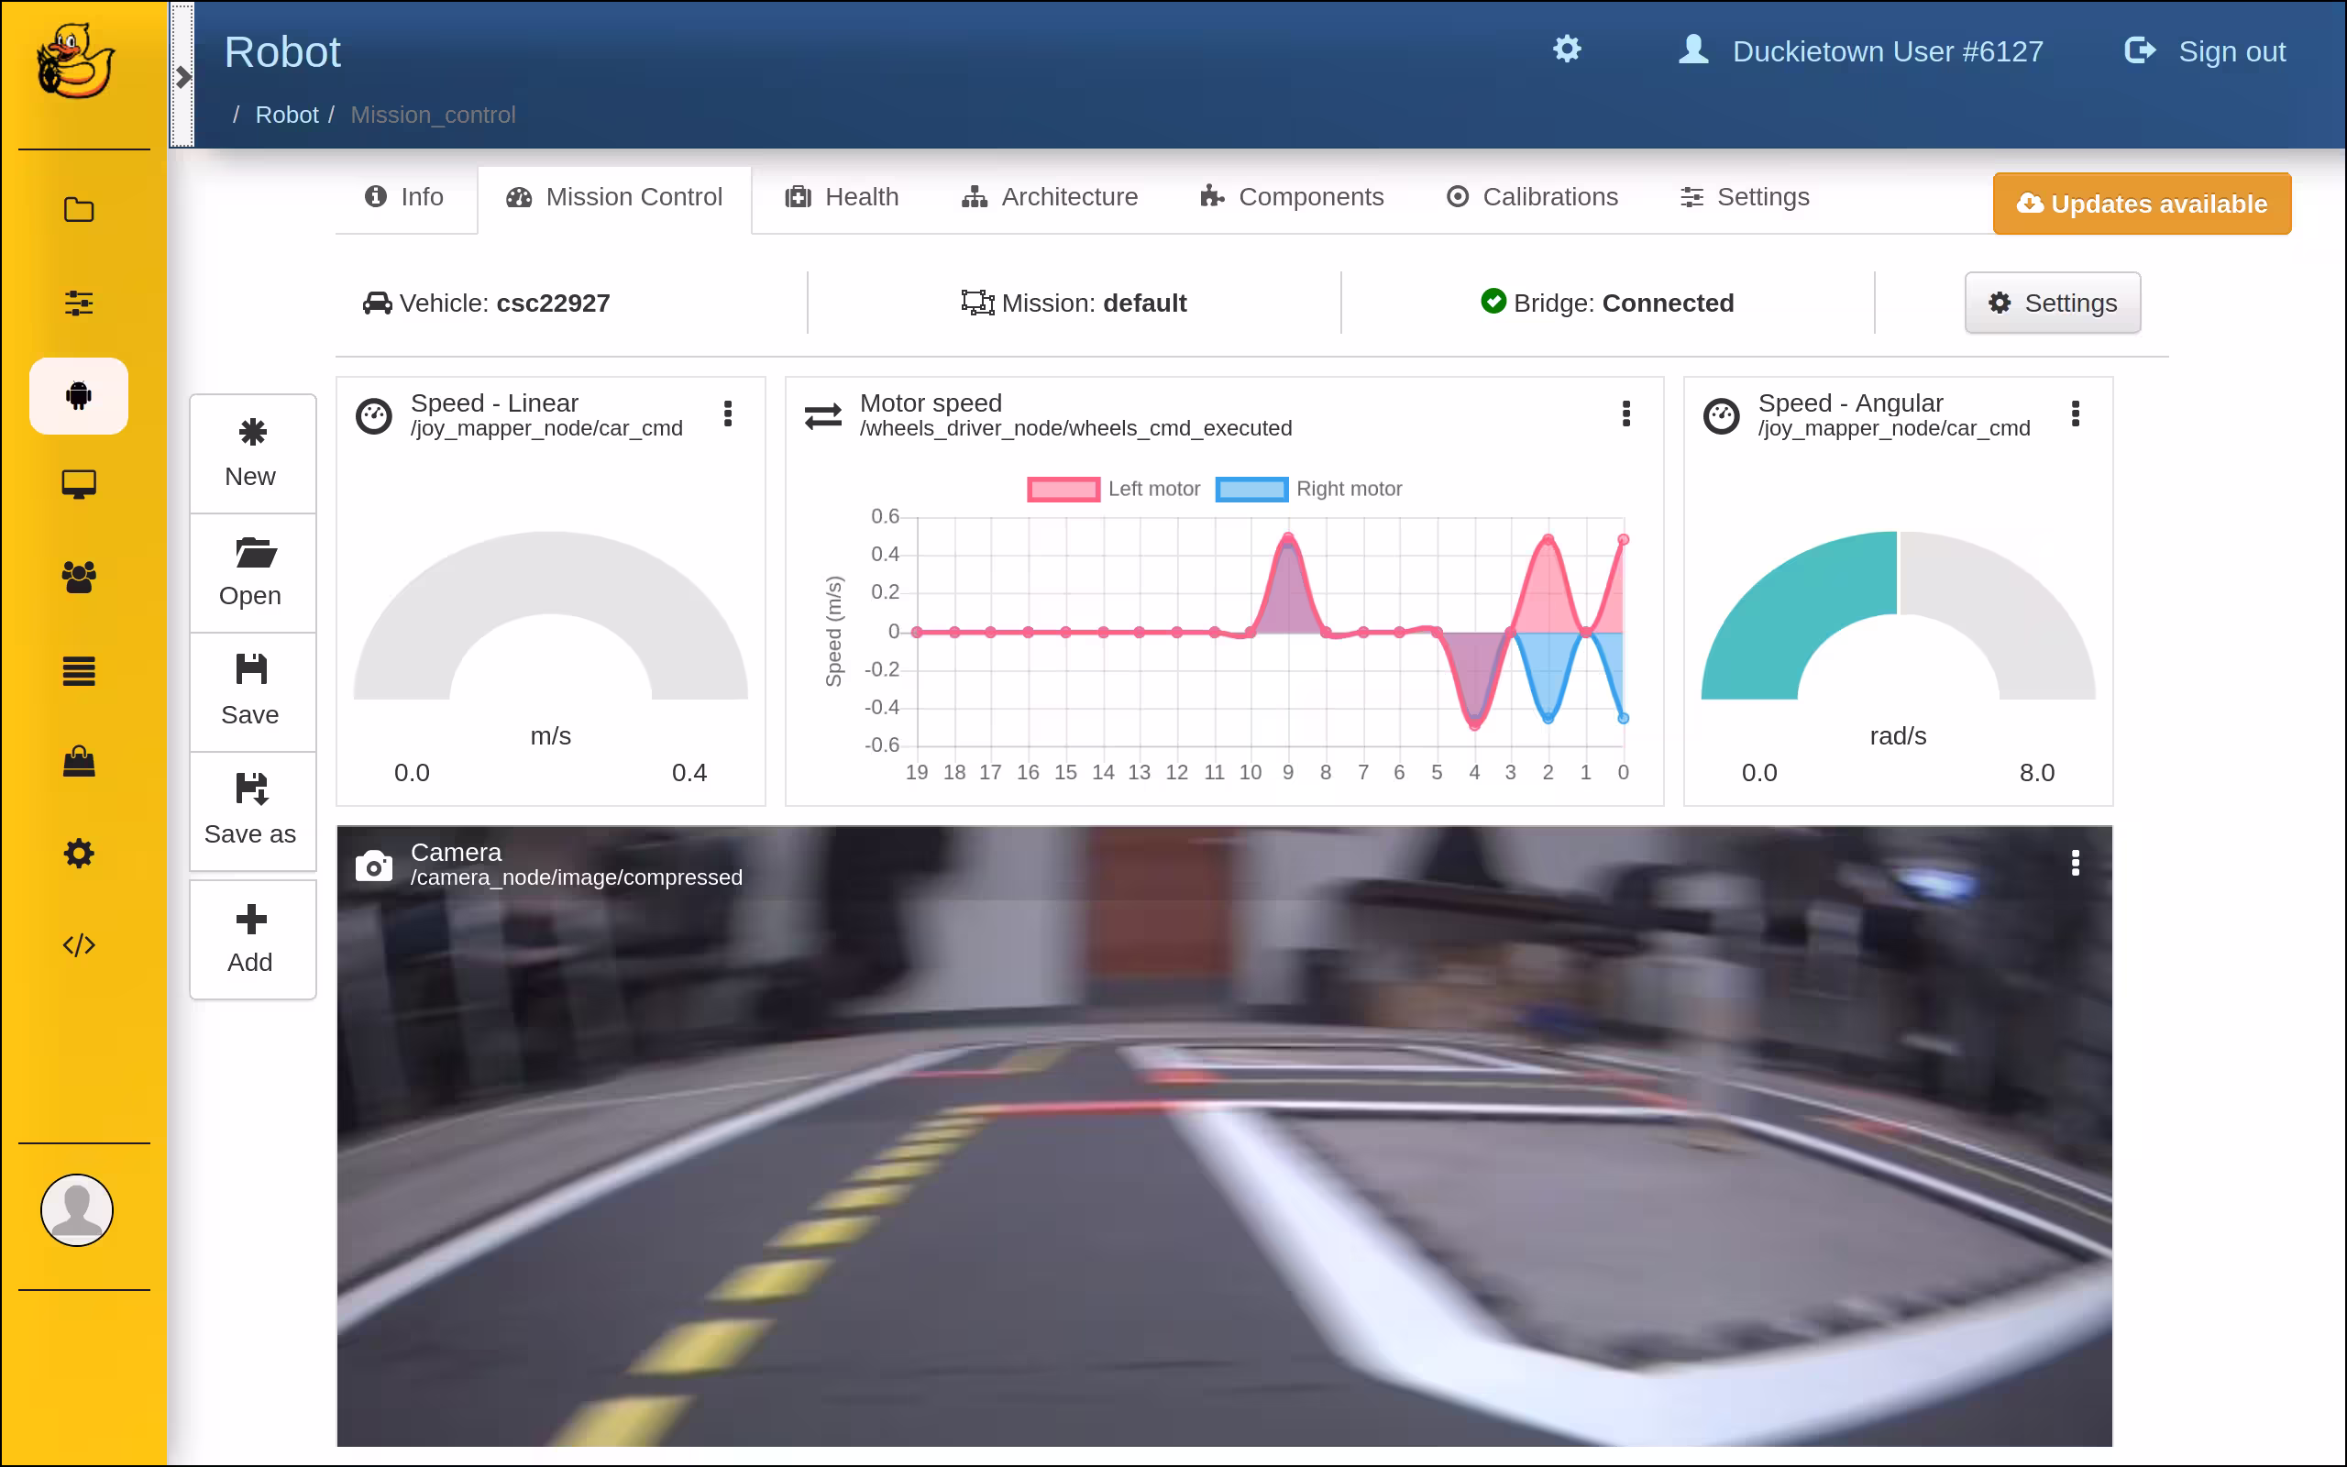Open the tuning sliders icon in sidebar

click(78, 303)
